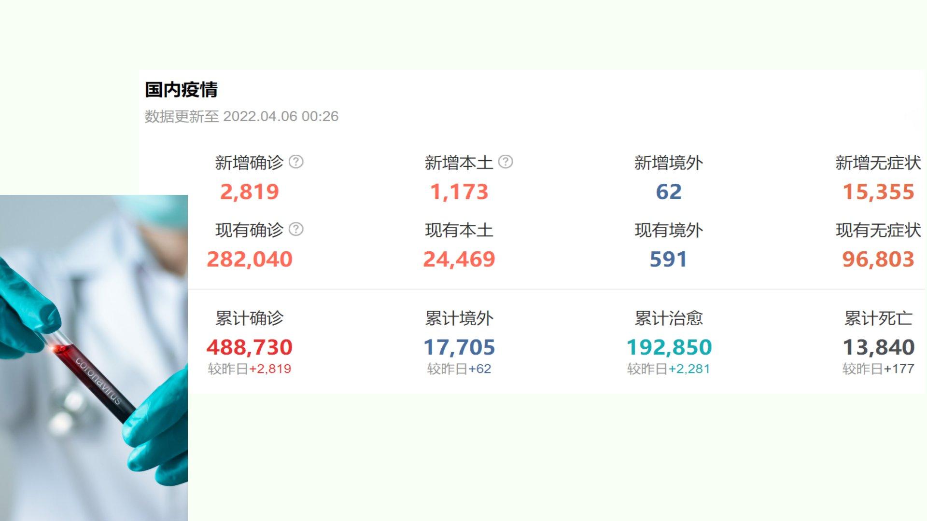The height and width of the screenshot is (521, 927).
Task: Click existing imported count 591
Action: click(669, 260)
